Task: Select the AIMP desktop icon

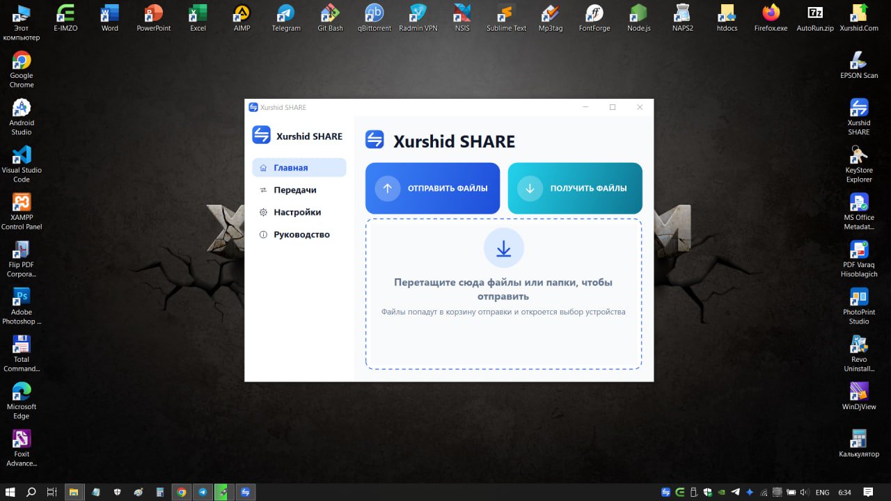Action: [242, 18]
